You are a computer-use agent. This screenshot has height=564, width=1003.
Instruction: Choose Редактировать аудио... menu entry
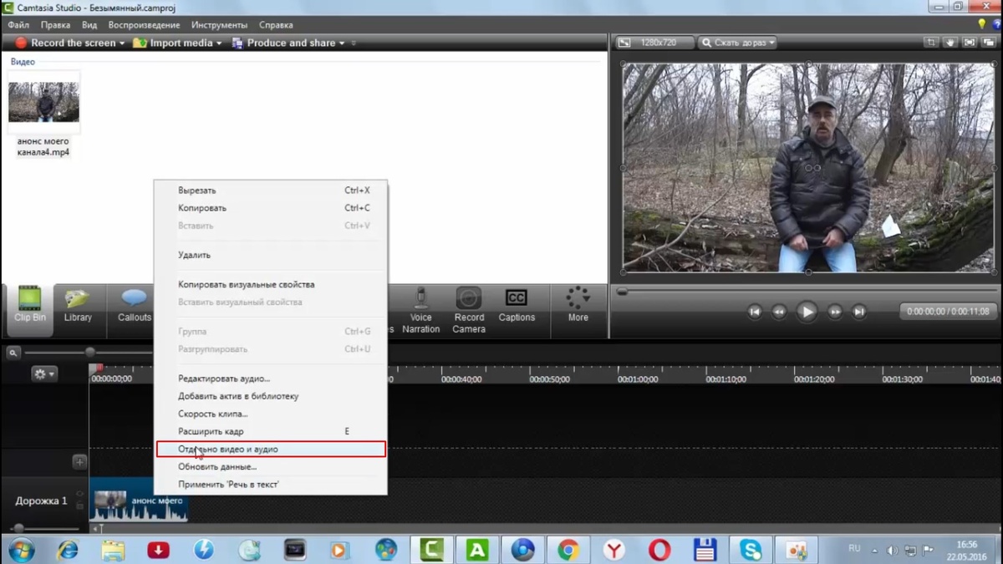coord(271,379)
